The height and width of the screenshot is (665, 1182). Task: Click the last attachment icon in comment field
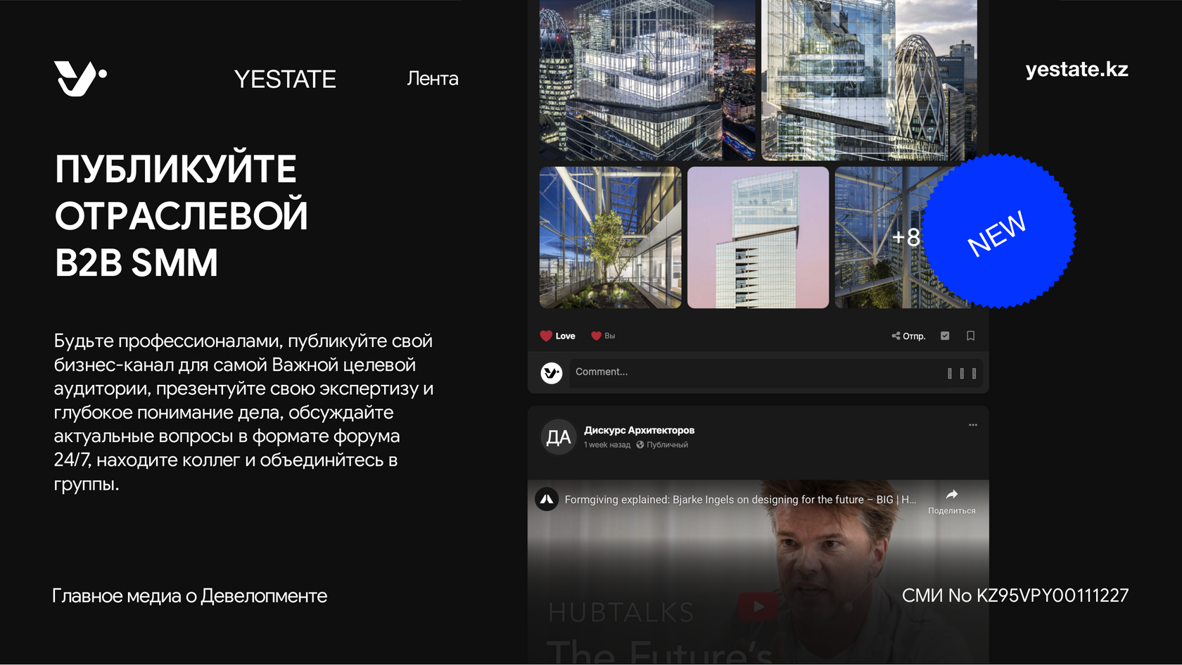click(974, 374)
